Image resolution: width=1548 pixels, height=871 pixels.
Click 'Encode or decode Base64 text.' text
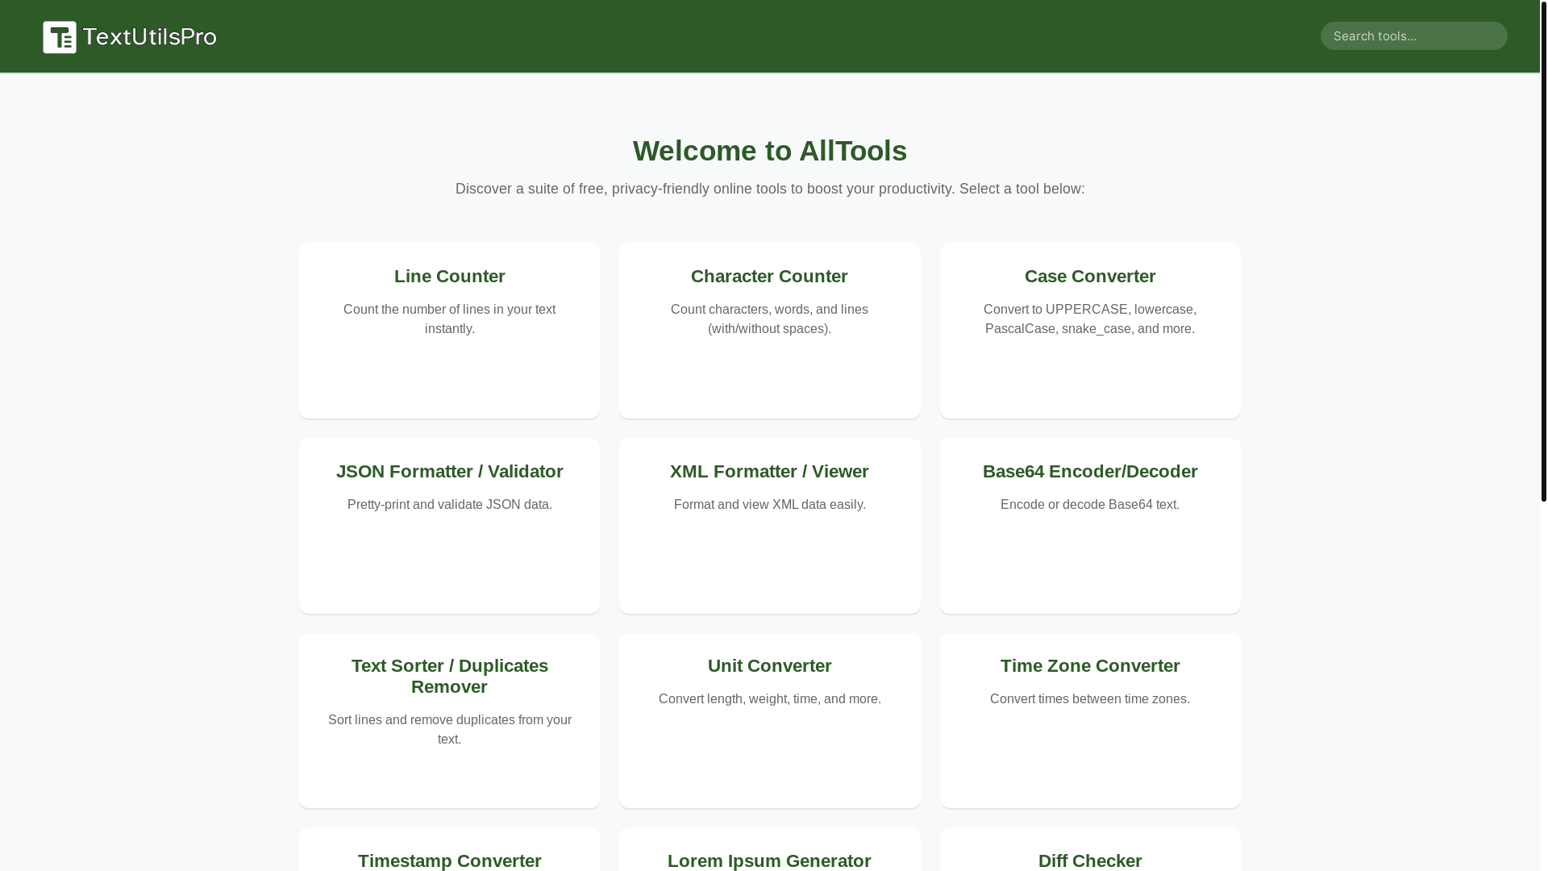coord(1090,505)
